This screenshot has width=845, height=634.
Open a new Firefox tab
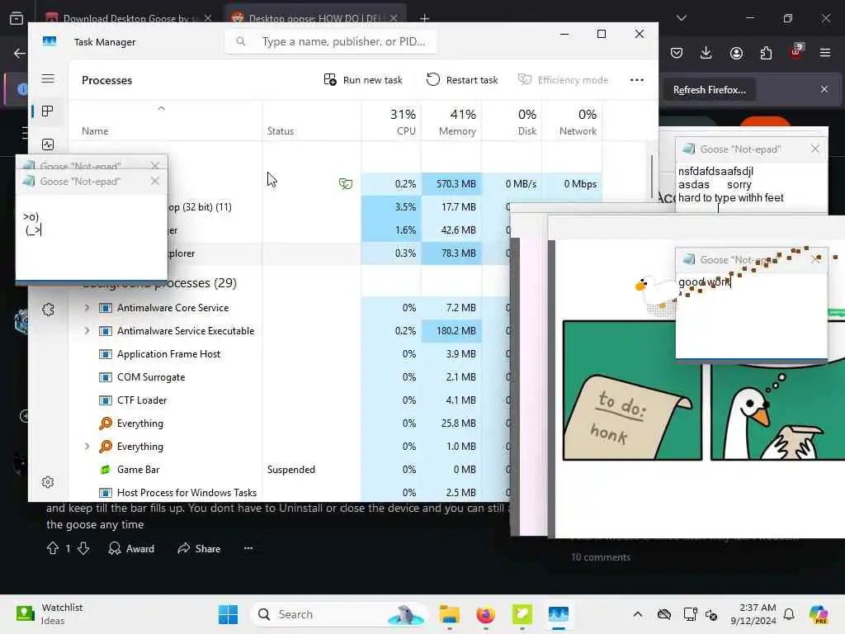pos(424,18)
